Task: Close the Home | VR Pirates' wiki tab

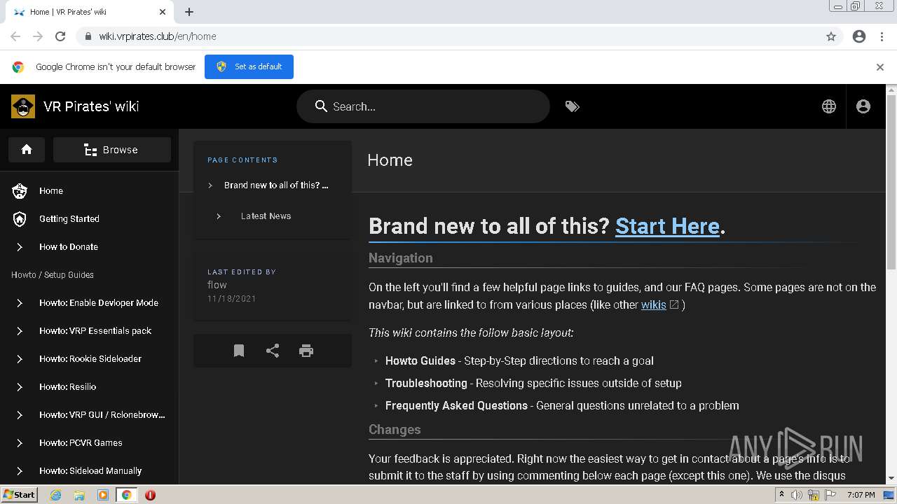Action: pos(163,12)
